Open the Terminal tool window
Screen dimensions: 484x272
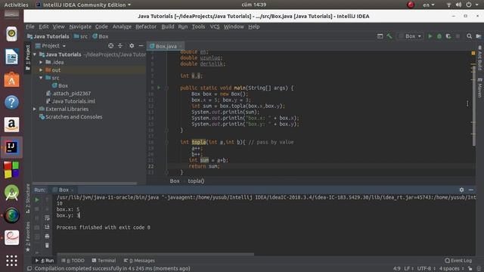[104, 261]
